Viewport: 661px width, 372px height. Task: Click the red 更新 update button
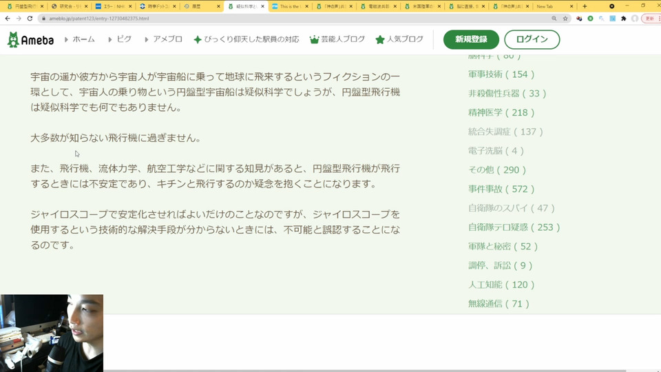[651, 19]
